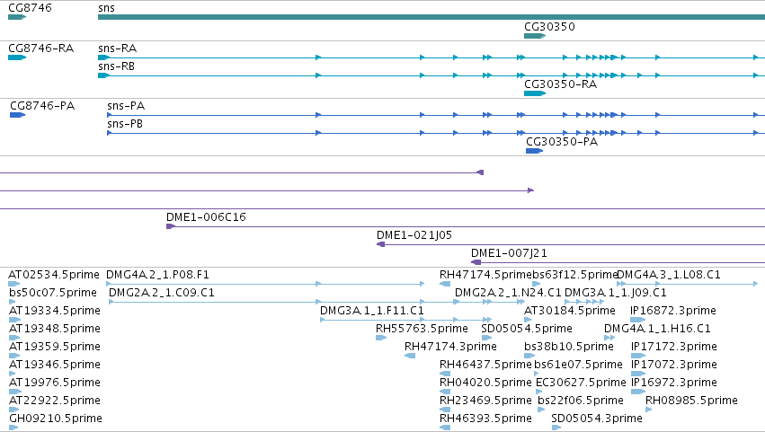Click the small glyph under RH47174.3prime
This screenshot has width=765, height=432.
pos(410,356)
